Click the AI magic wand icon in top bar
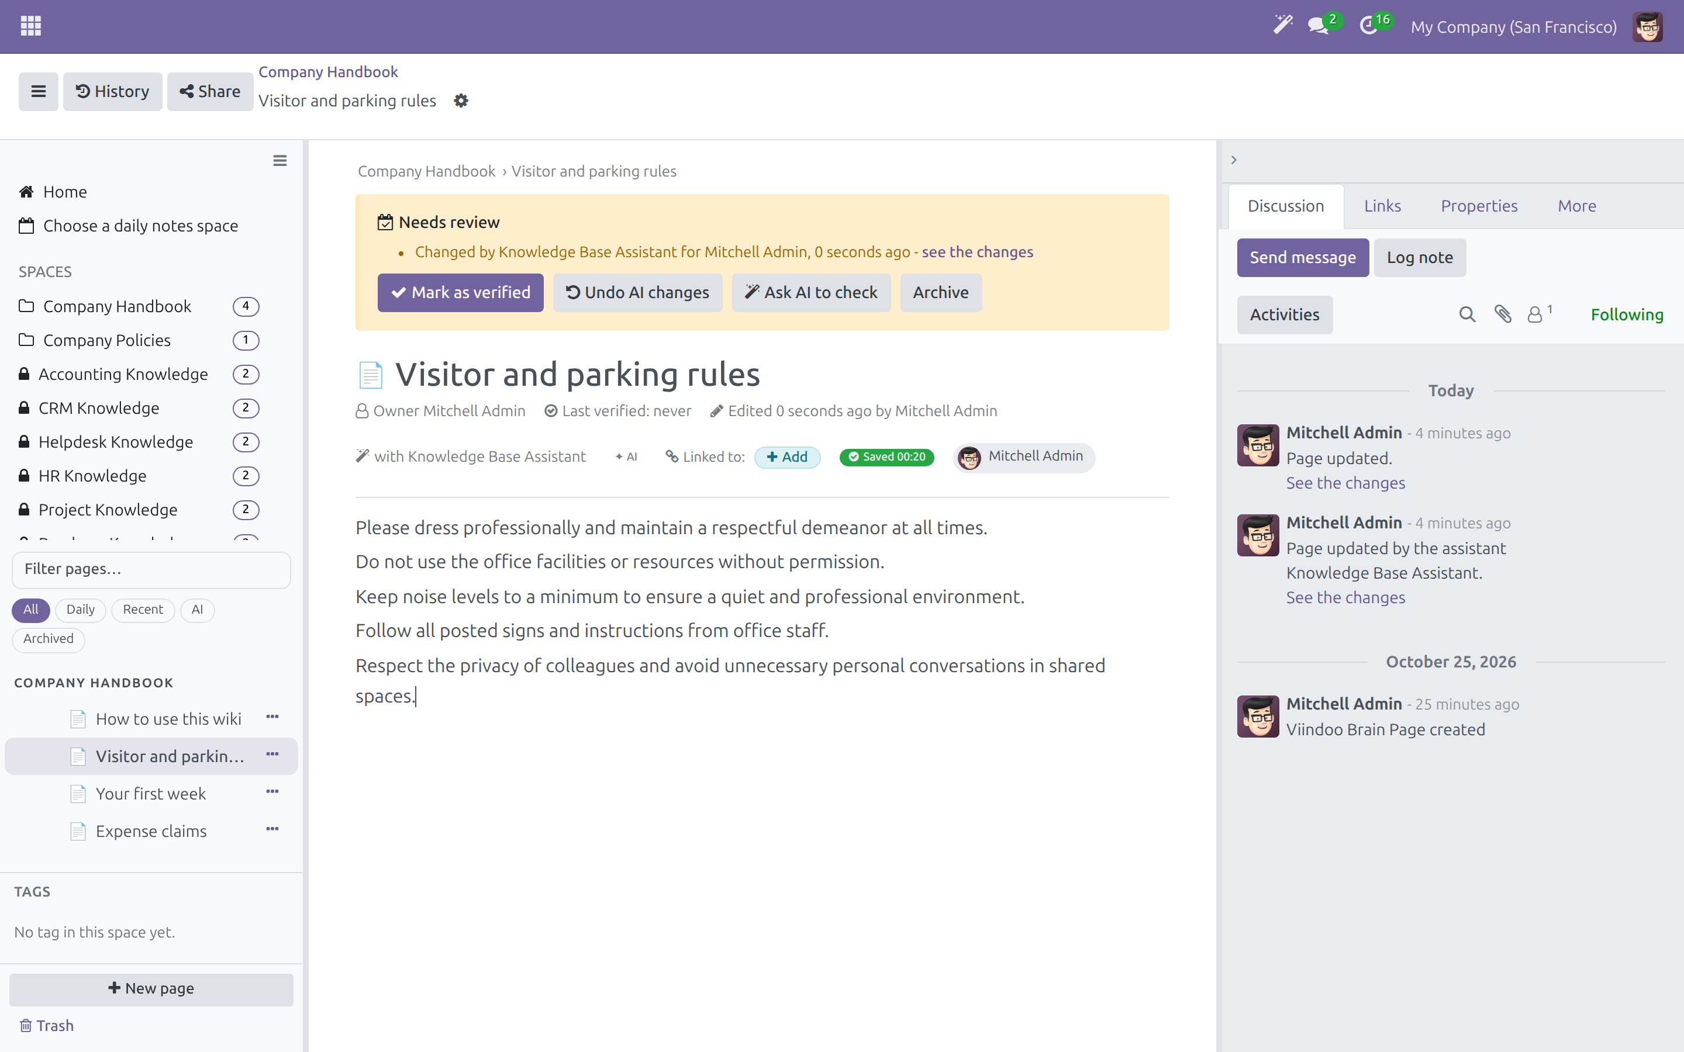The image size is (1684, 1052). (1282, 25)
